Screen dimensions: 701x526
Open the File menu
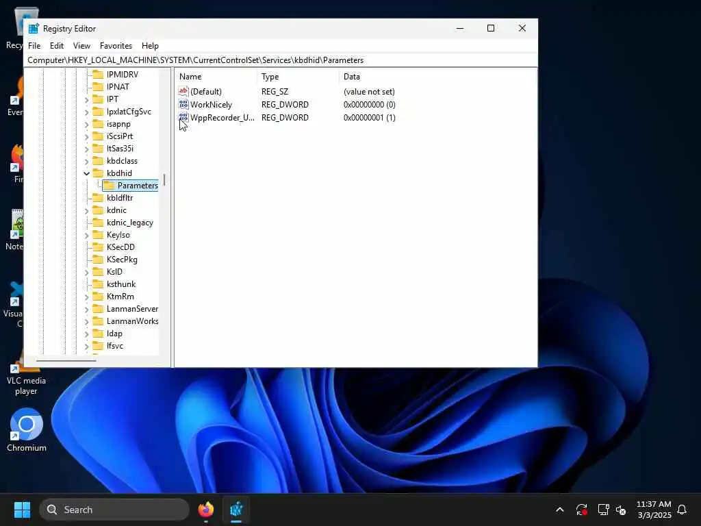point(34,46)
